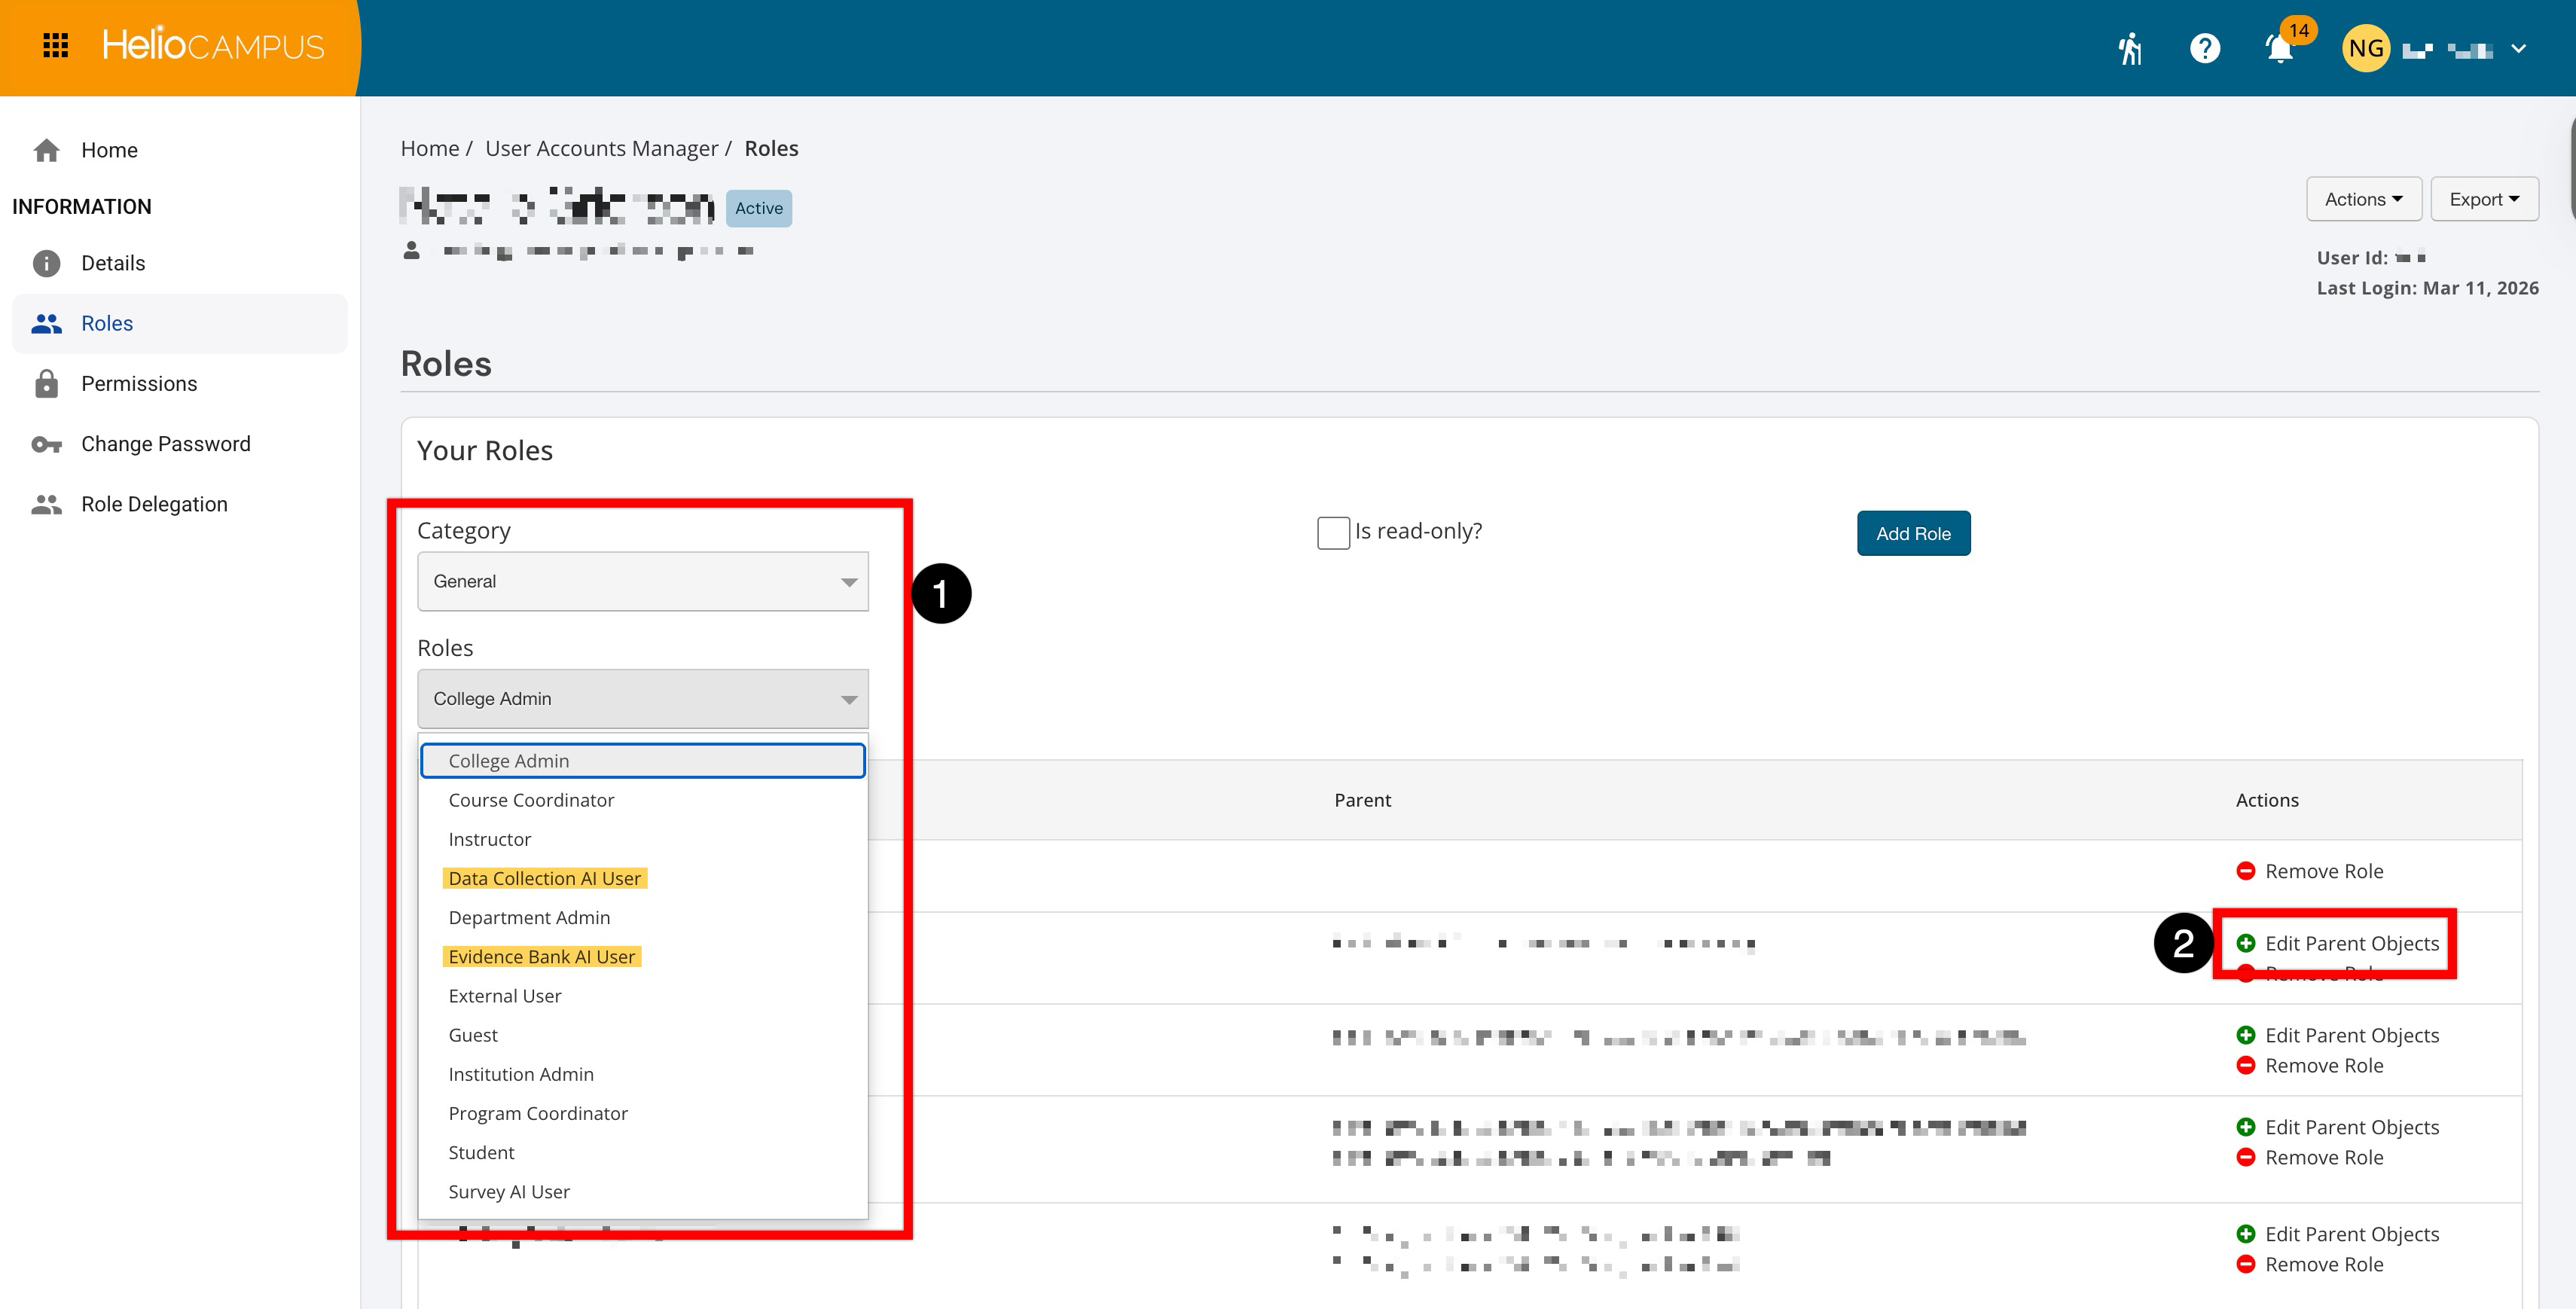The width and height of the screenshot is (2576, 1309).
Task: Select Data Collection AI User option
Action: (x=544, y=878)
